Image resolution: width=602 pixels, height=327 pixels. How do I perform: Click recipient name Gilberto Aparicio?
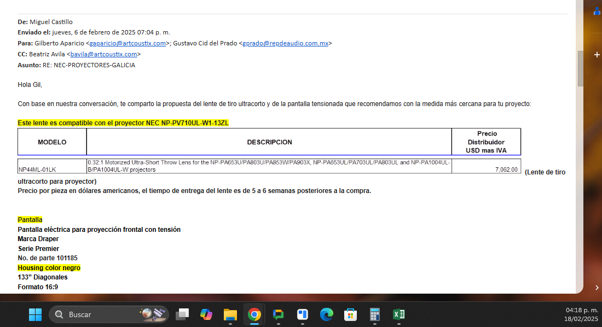[59, 43]
